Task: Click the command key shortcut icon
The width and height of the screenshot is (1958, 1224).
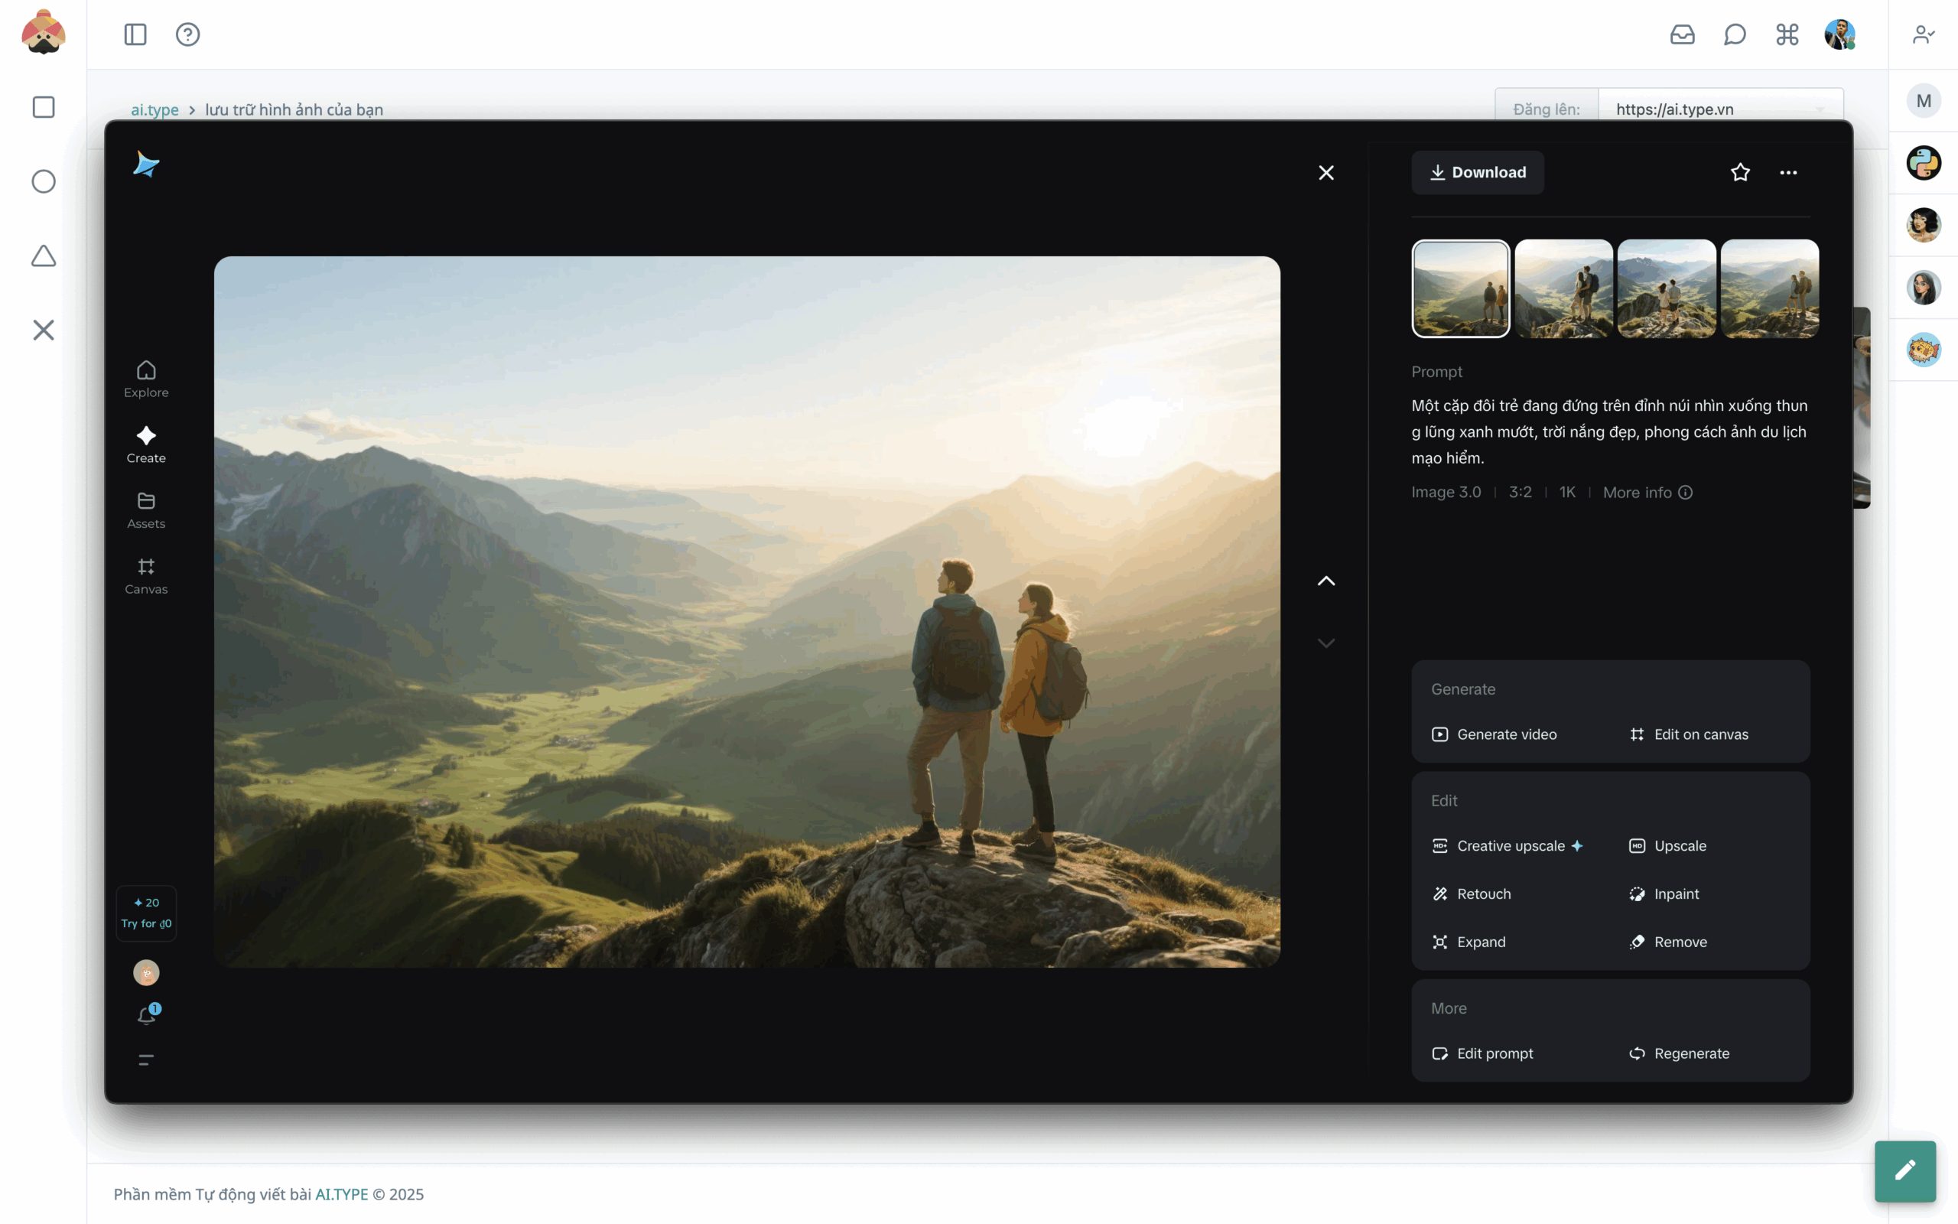Action: click(1787, 35)
